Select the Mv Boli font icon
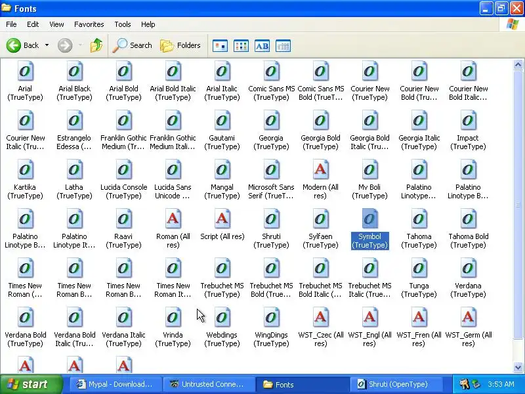Screen dimensions: 525x394 [x=370, y=169]
